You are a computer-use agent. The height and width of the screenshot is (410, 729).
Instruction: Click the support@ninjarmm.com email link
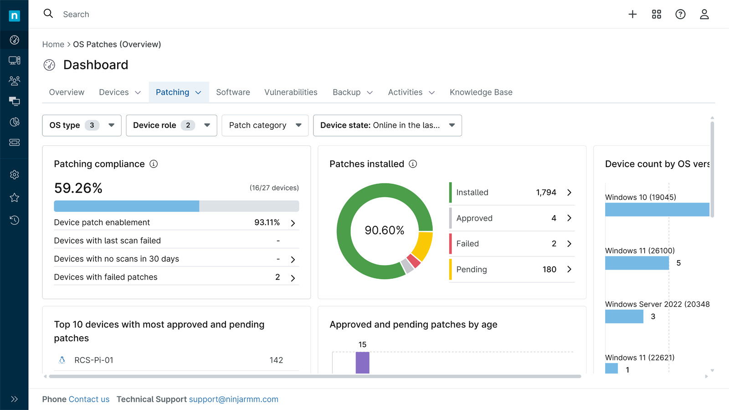coord(233,400)
